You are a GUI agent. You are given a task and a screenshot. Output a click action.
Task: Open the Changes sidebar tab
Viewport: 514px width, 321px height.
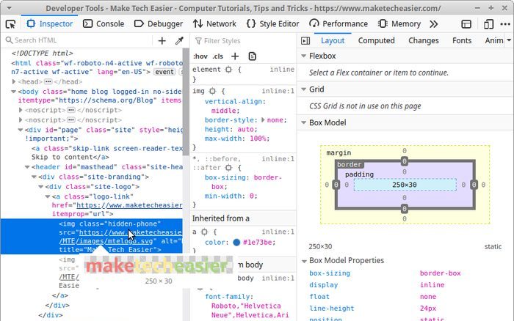pos(424,40)
